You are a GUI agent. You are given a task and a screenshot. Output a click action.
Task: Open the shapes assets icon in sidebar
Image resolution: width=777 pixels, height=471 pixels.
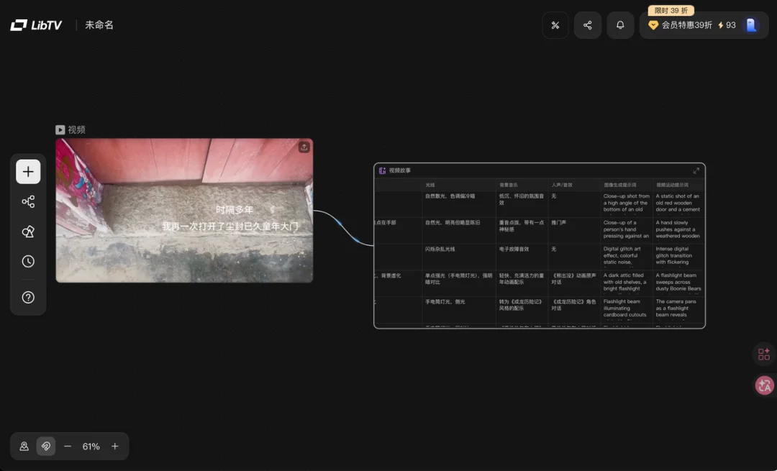pyautogui.click(x=28, y=232)
